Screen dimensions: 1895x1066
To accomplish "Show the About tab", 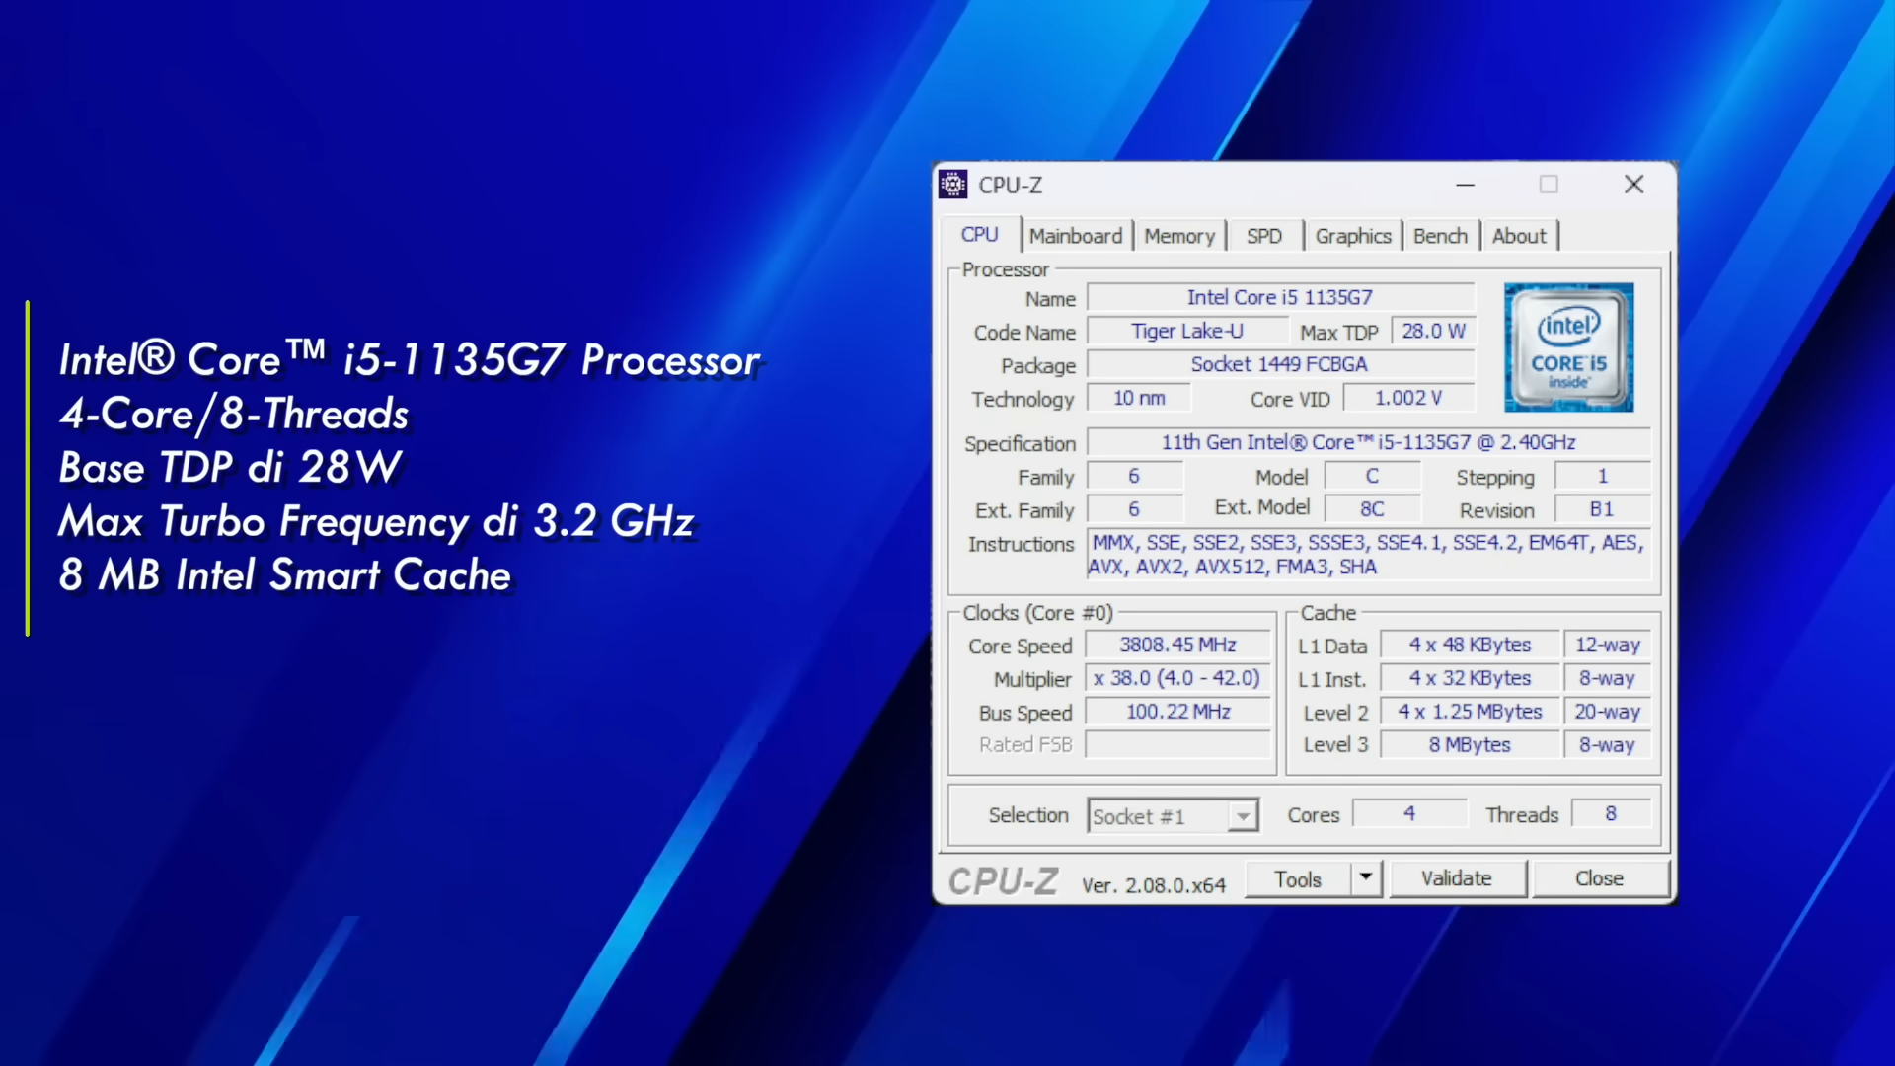I will (x=1518, y=236).
